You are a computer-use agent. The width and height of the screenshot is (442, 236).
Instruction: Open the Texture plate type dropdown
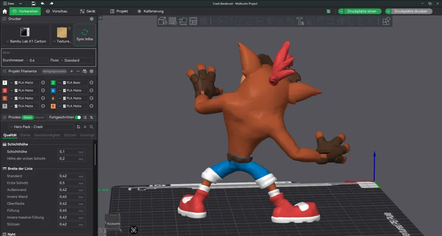[x=62, y=41]
